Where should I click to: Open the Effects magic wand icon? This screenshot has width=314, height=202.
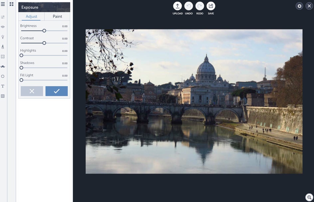tap(3, 37)
